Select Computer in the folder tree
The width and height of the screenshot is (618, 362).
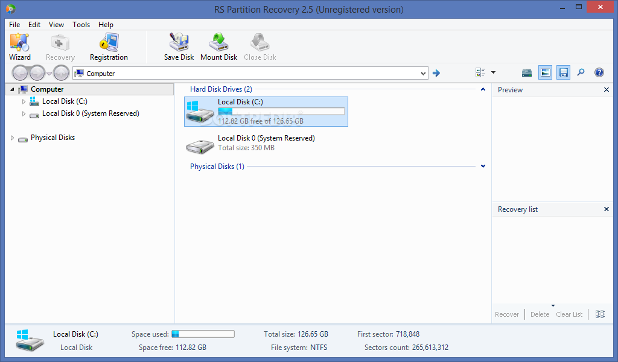pyautogui.click(x=47, y=89)
